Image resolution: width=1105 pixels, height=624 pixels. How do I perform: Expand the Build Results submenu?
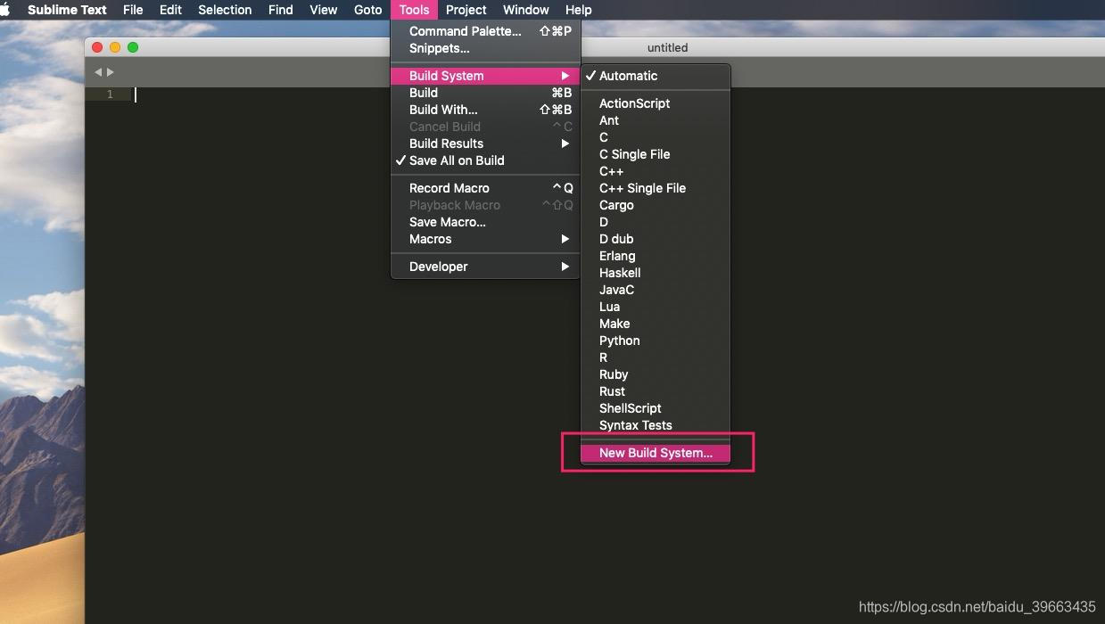485,144
